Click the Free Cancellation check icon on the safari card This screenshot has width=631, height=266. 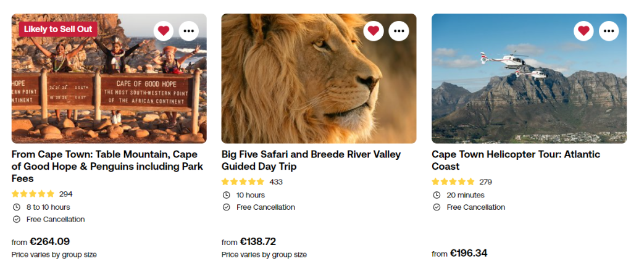click(227, 207)
